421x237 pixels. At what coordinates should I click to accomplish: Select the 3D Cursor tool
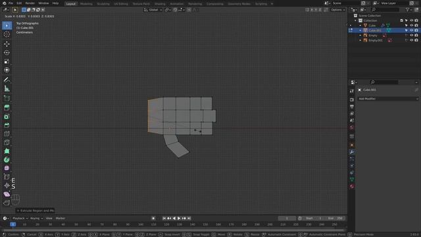[7, 34]
